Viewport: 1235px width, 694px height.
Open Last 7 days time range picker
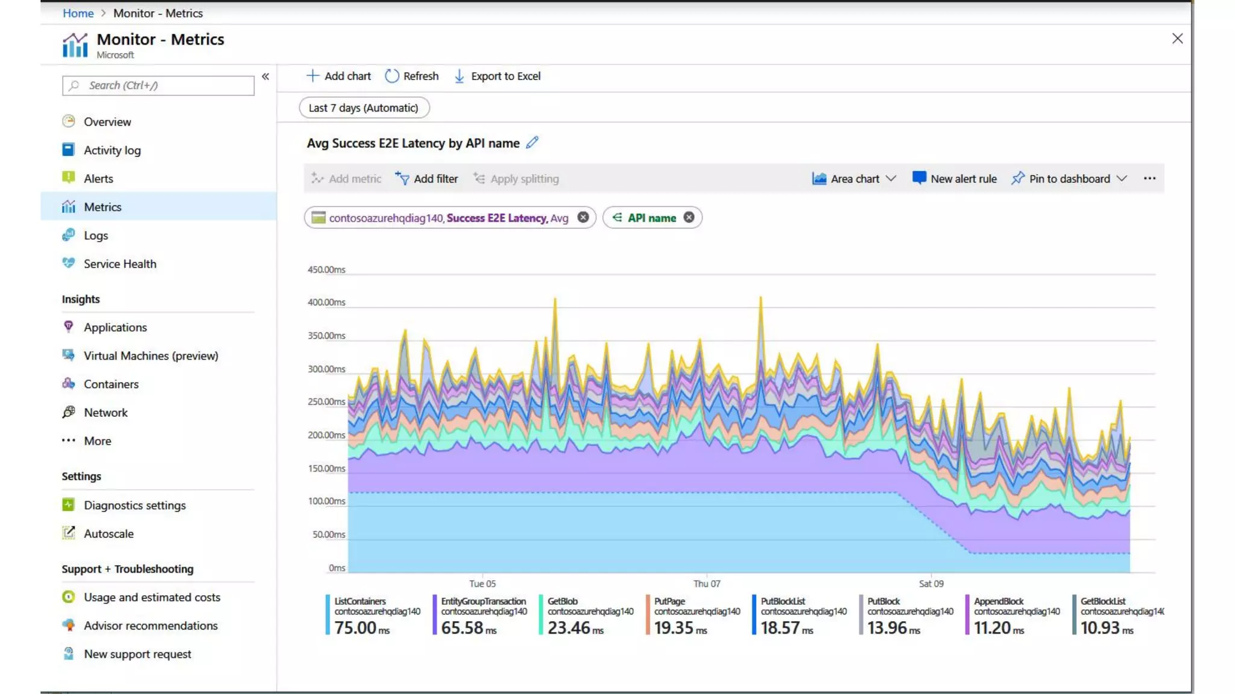(364, 108)
